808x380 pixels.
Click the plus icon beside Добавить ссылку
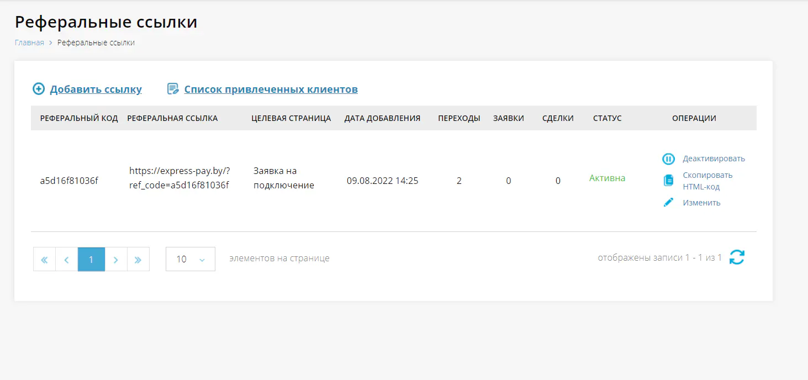(39, 89)
